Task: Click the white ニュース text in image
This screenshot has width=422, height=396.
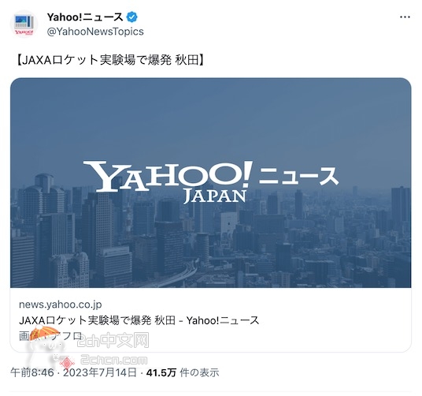Action: (298, 176)
